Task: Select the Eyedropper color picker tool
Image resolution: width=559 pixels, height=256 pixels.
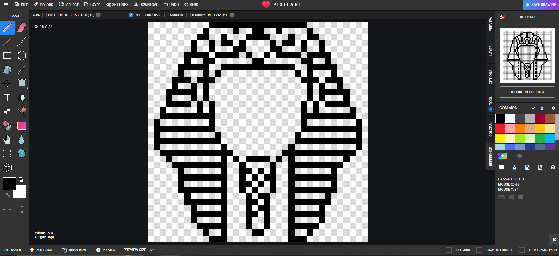Action: click(22, 70)
